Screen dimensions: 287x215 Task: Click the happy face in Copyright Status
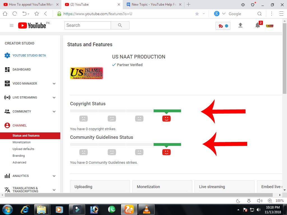coord(166,118)
